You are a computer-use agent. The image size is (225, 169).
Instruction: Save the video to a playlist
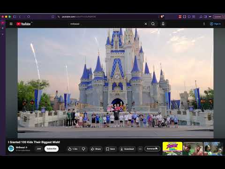[x=110, y=149]
